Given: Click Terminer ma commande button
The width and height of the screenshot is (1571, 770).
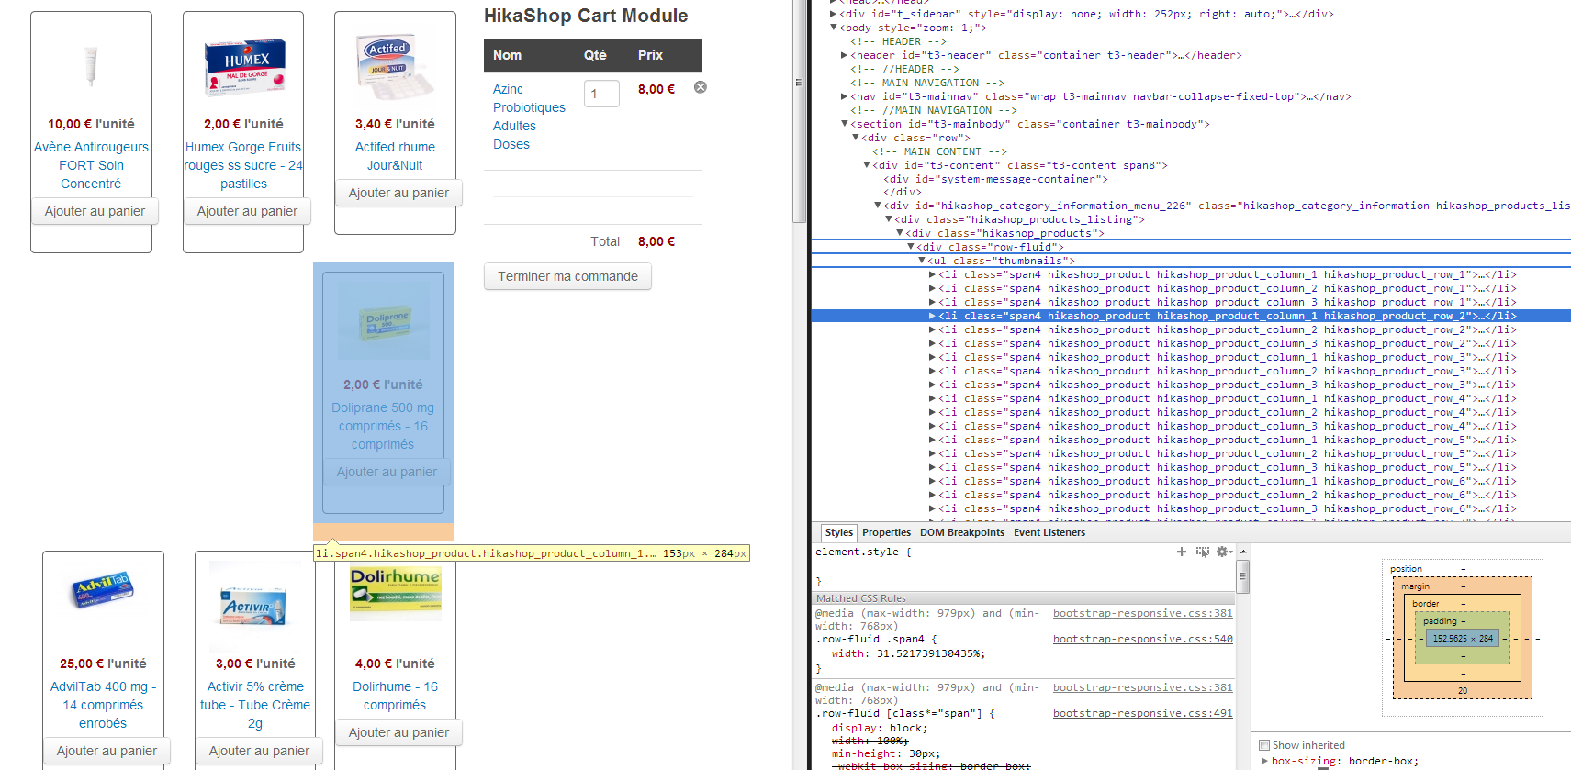Looking at the screenshot, I should click(567, 276).
